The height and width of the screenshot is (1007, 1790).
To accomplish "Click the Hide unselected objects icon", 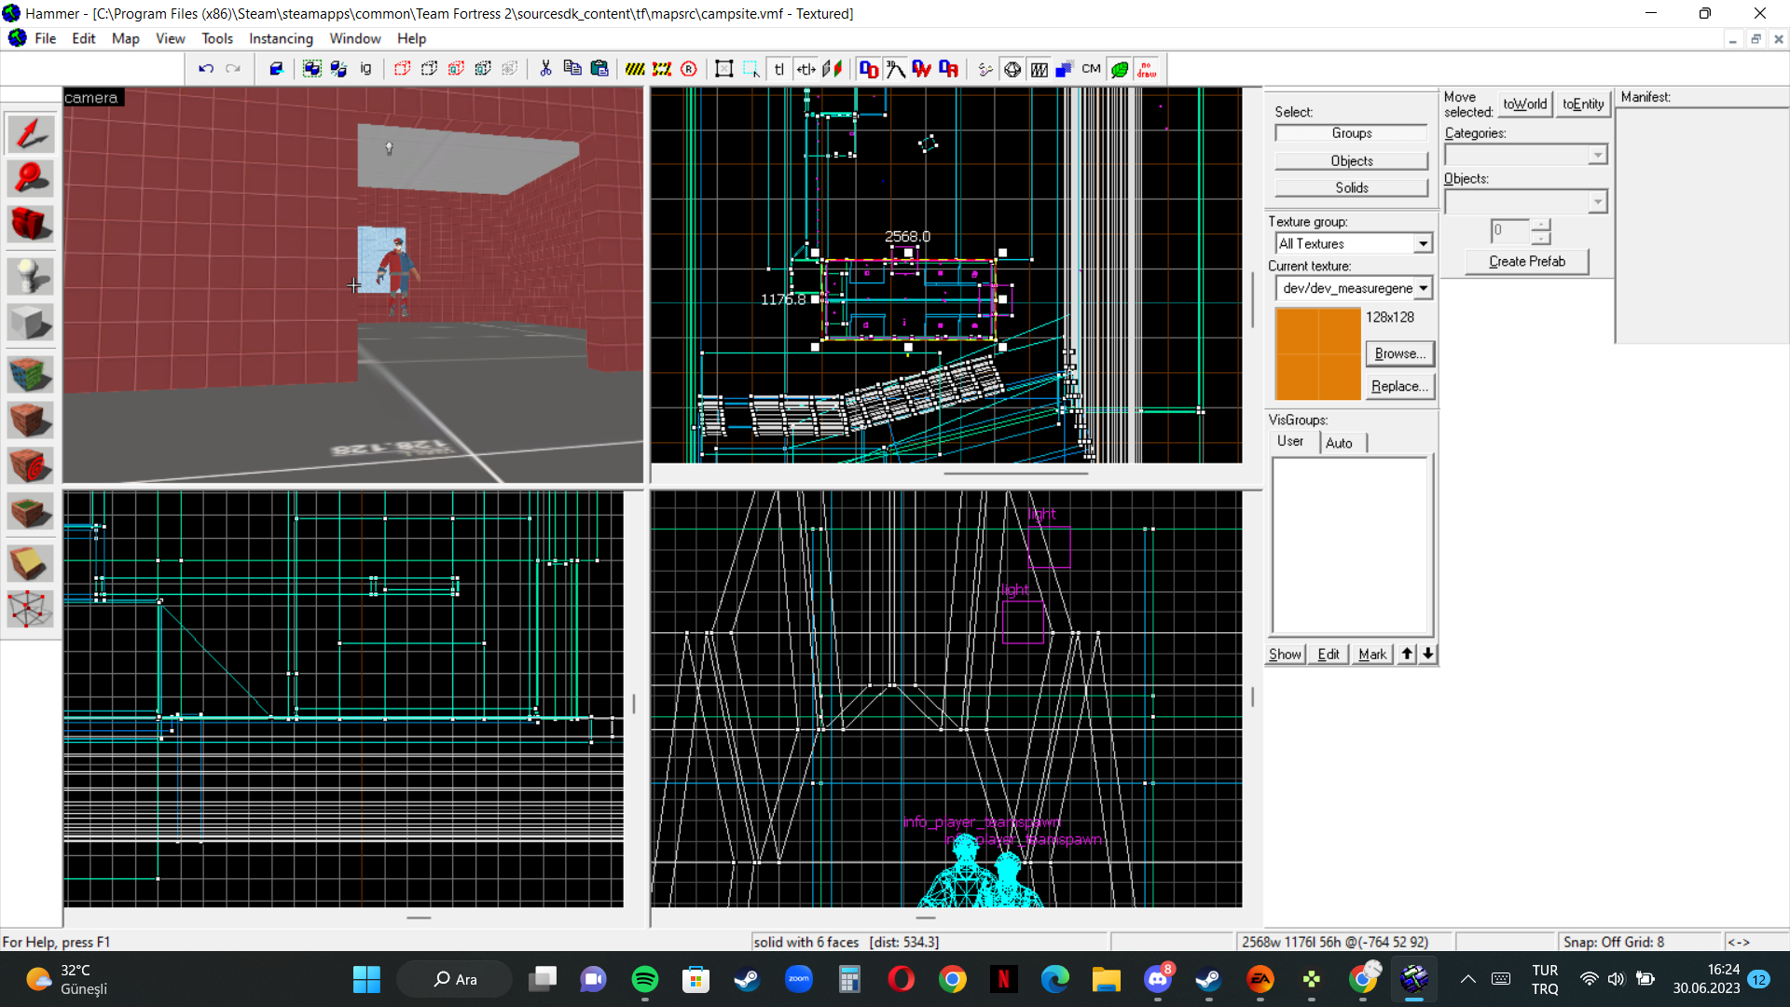I will (x=430, y=69).
